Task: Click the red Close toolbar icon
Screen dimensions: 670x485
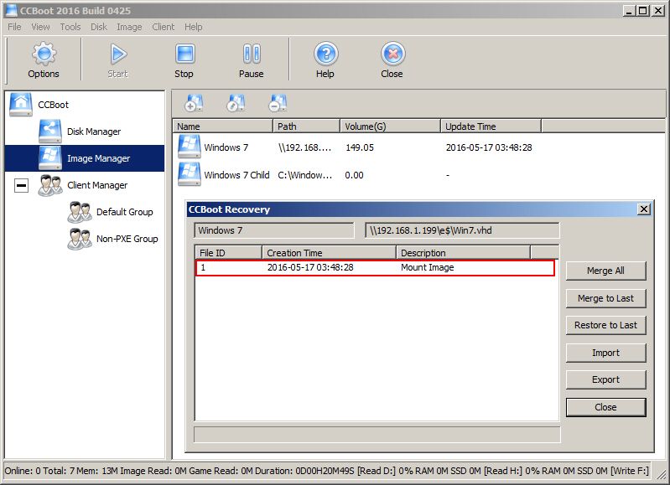Action: (392, 54)
